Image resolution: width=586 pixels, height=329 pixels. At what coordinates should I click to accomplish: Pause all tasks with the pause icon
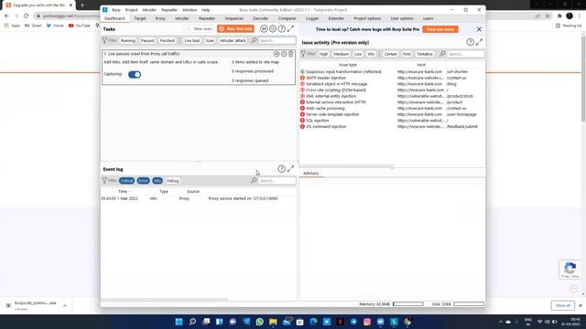point(264,28)
